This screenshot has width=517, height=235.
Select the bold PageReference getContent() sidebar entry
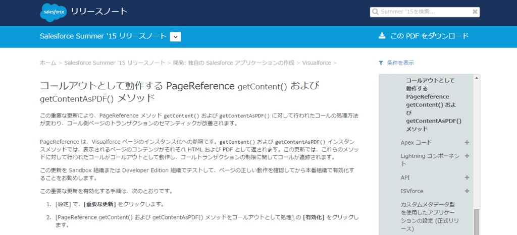[434, 105]
